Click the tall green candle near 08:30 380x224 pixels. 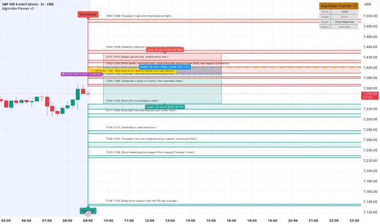coord(78,94)
